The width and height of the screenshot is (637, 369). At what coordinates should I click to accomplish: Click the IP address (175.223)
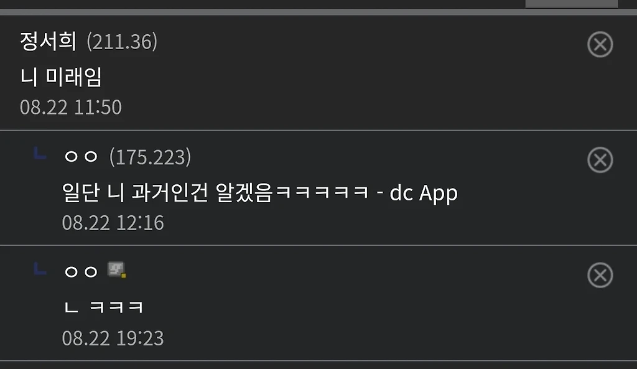[x=150, y=157]
